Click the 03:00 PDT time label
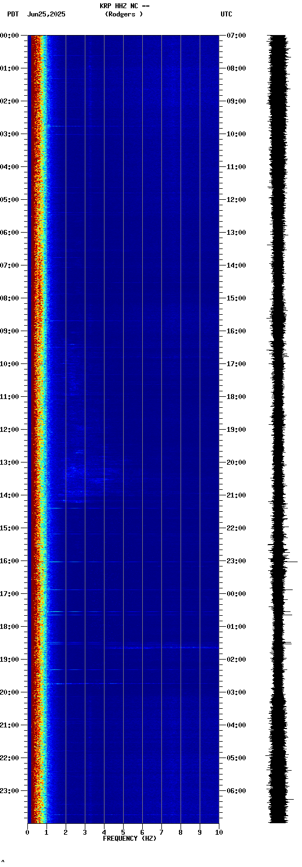 click(x=9, y=134)
